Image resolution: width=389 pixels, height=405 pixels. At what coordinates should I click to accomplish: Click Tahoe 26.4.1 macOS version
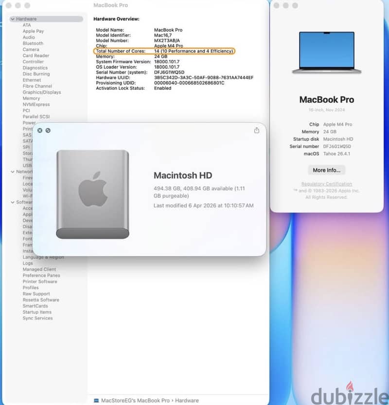pyautogui.click(x=336, y=154)
